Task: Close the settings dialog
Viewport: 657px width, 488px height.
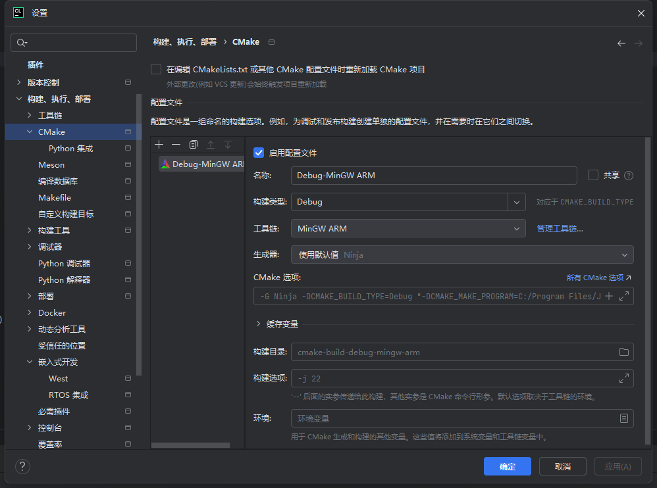Action: (x=641, y=13)
